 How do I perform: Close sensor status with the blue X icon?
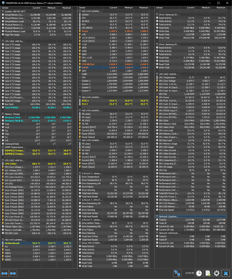pos(226,273)
